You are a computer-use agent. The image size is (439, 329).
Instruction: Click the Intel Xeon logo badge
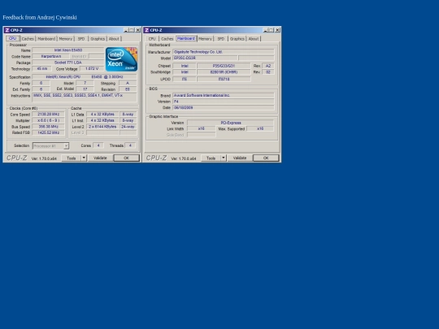pyautogui.click(x=121, y=59)
